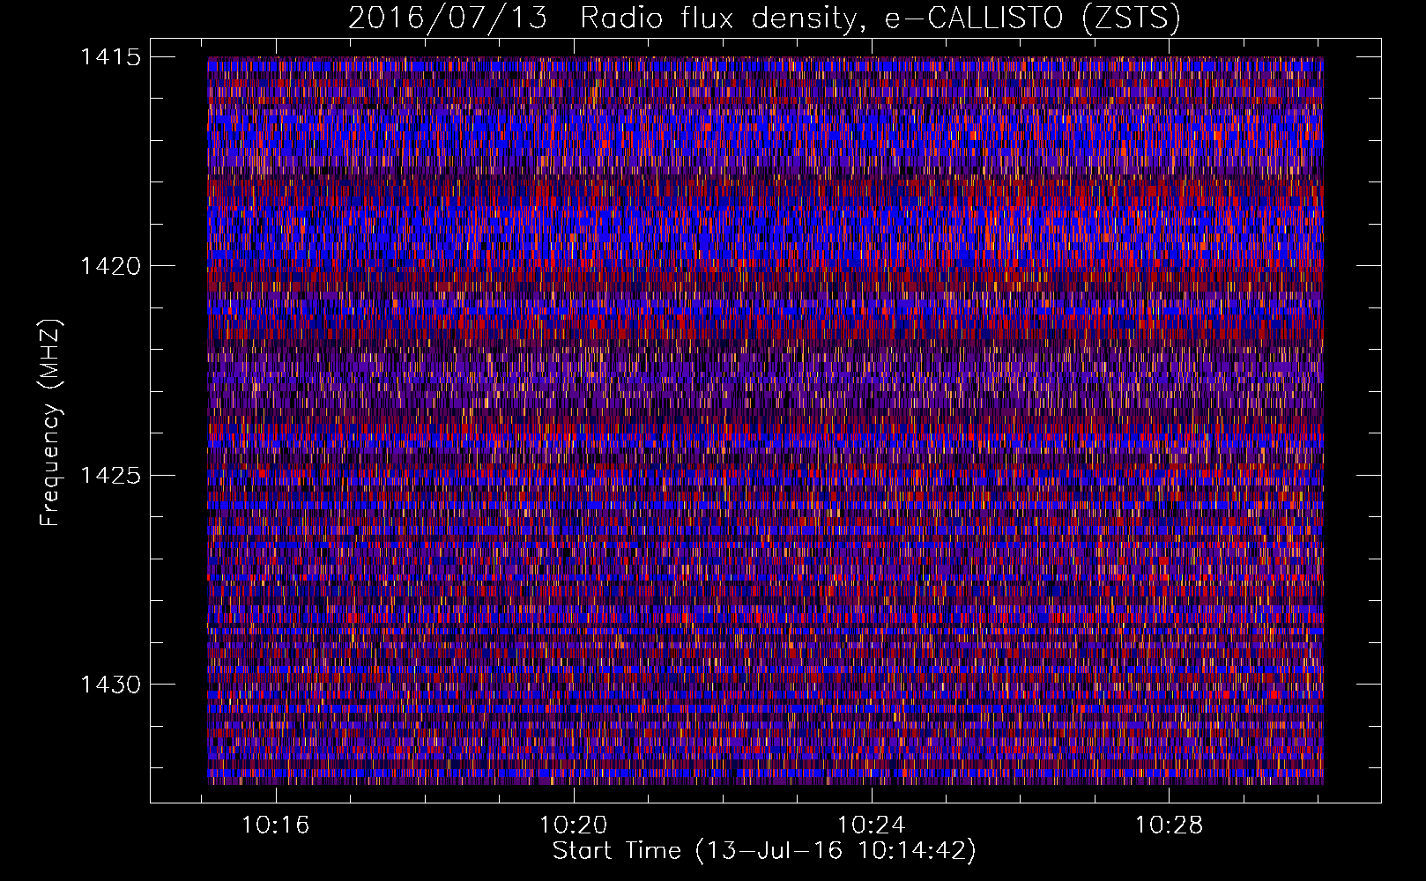The width and height of the screenshot is (1426, 881).
Task: Select the 'Frequency (MHZ)' y-axis label
Action: pos(50,422)
